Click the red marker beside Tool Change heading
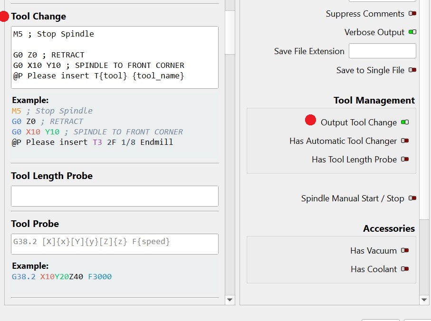 4,17
